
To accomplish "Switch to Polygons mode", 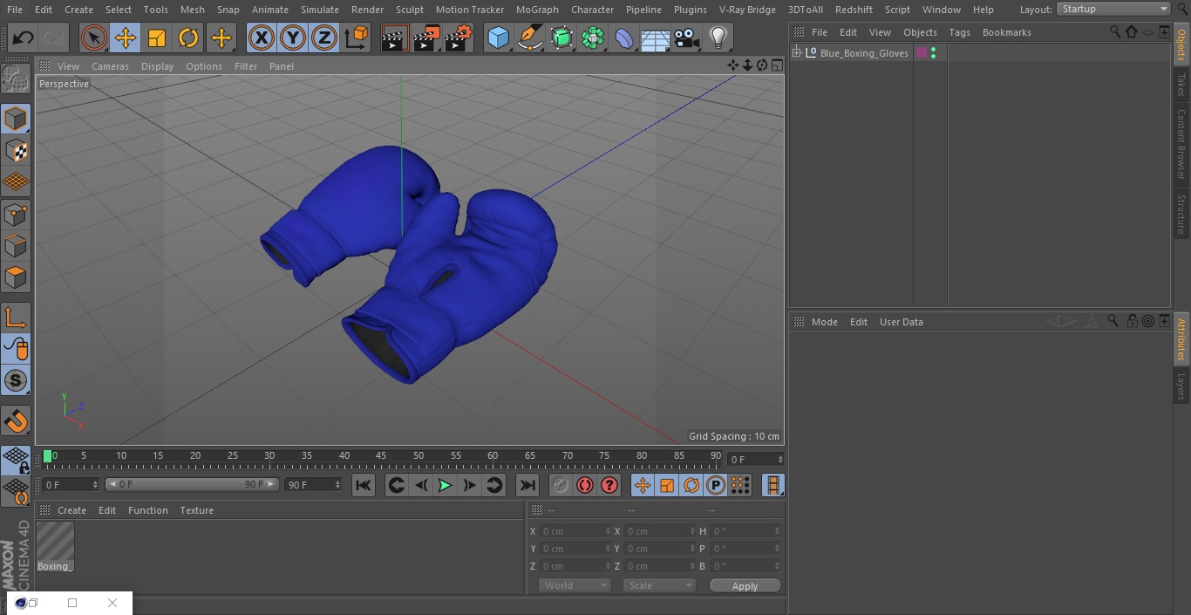I will click(16, 277).
